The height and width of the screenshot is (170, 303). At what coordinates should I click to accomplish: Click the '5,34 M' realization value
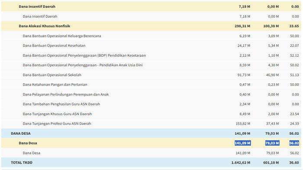[273, 45]
